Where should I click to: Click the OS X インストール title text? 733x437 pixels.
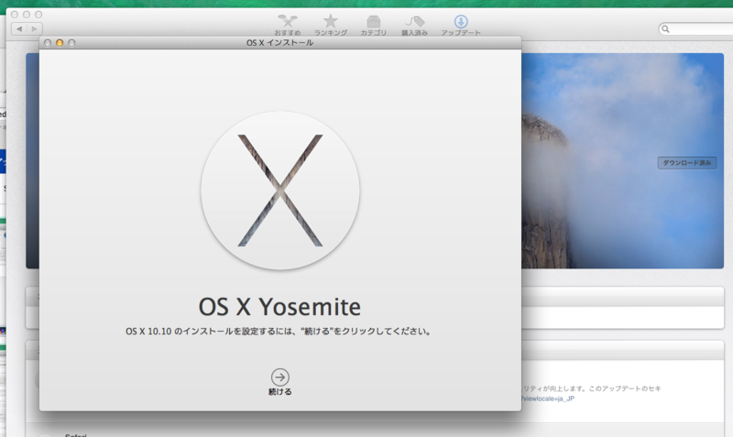pyautogui.click(x=279, y=42)
